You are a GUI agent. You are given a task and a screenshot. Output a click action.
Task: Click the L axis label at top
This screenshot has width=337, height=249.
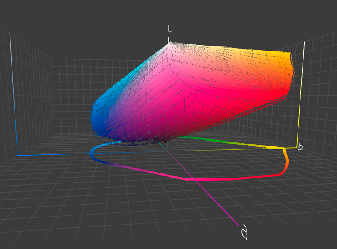point(170,28)
